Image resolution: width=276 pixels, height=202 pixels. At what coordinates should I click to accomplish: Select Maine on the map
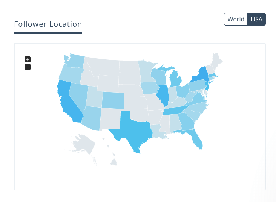(216, 61)
